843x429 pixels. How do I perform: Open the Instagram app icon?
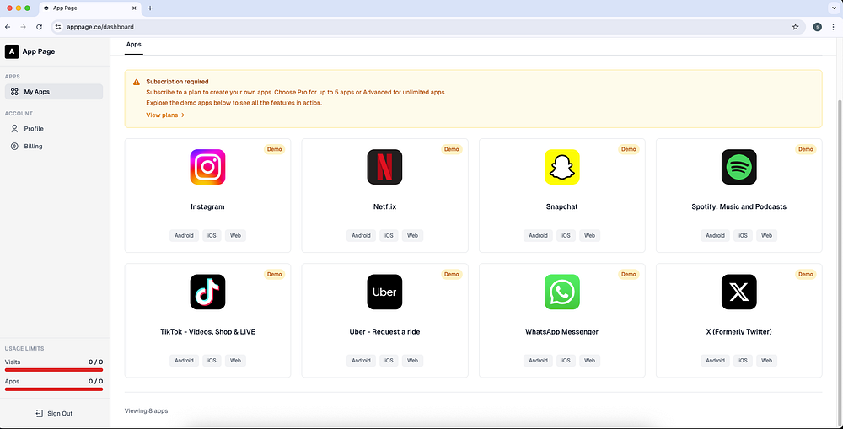click(207, 167)
